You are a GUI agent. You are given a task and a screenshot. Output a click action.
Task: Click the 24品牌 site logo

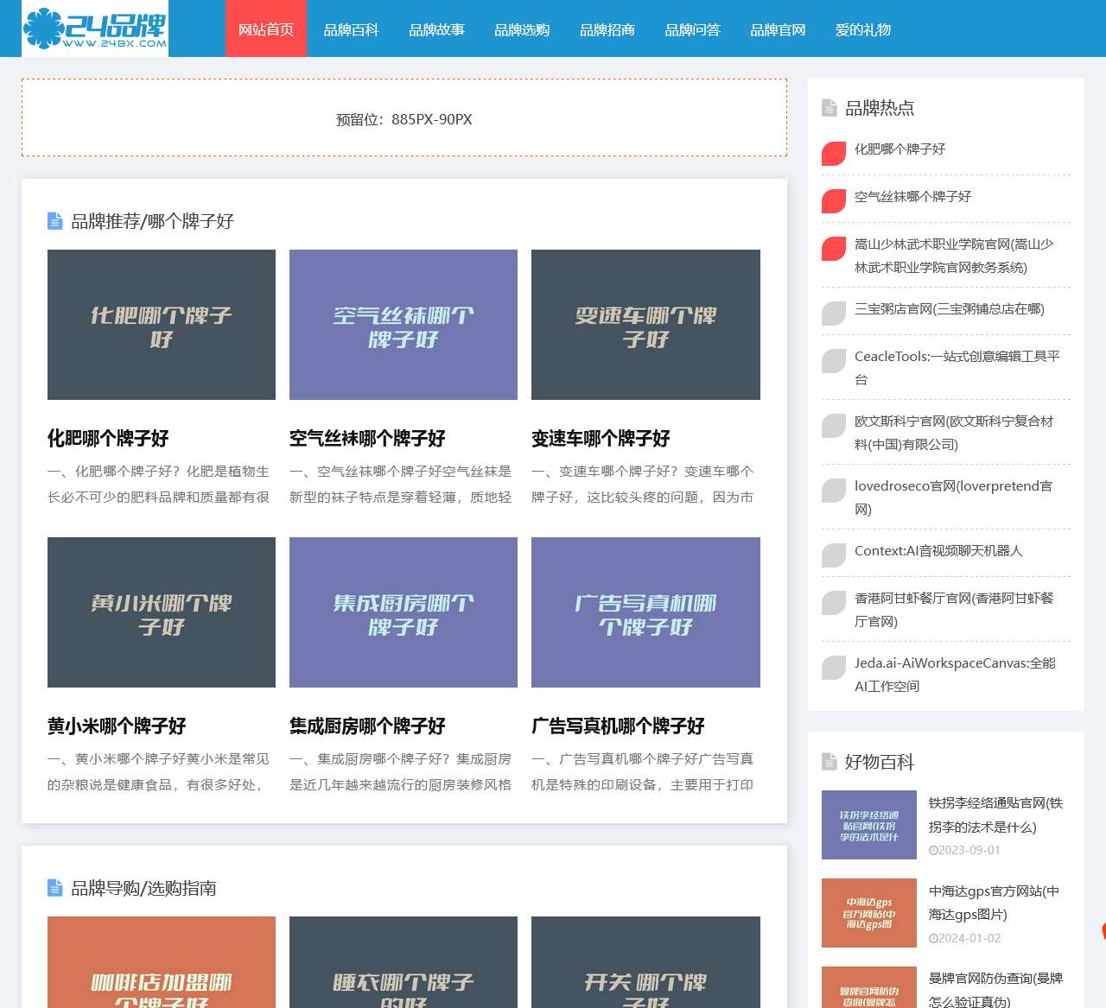95,29
